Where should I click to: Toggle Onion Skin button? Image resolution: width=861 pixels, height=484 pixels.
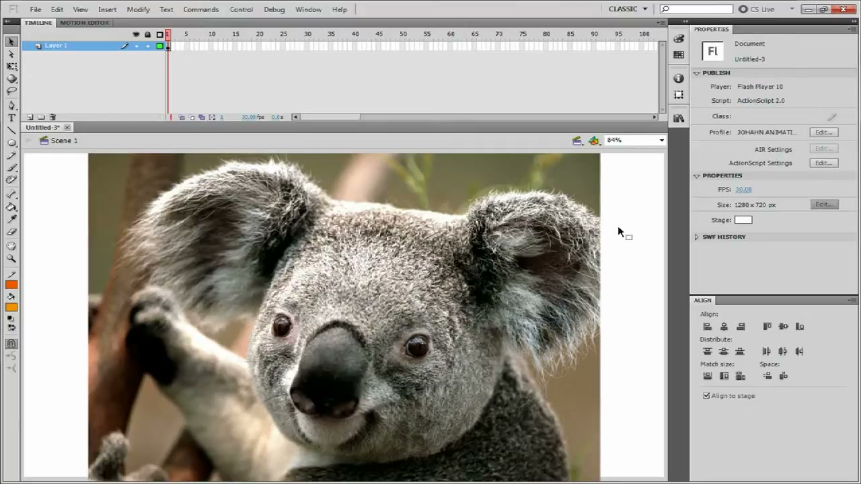click(182, 118)
